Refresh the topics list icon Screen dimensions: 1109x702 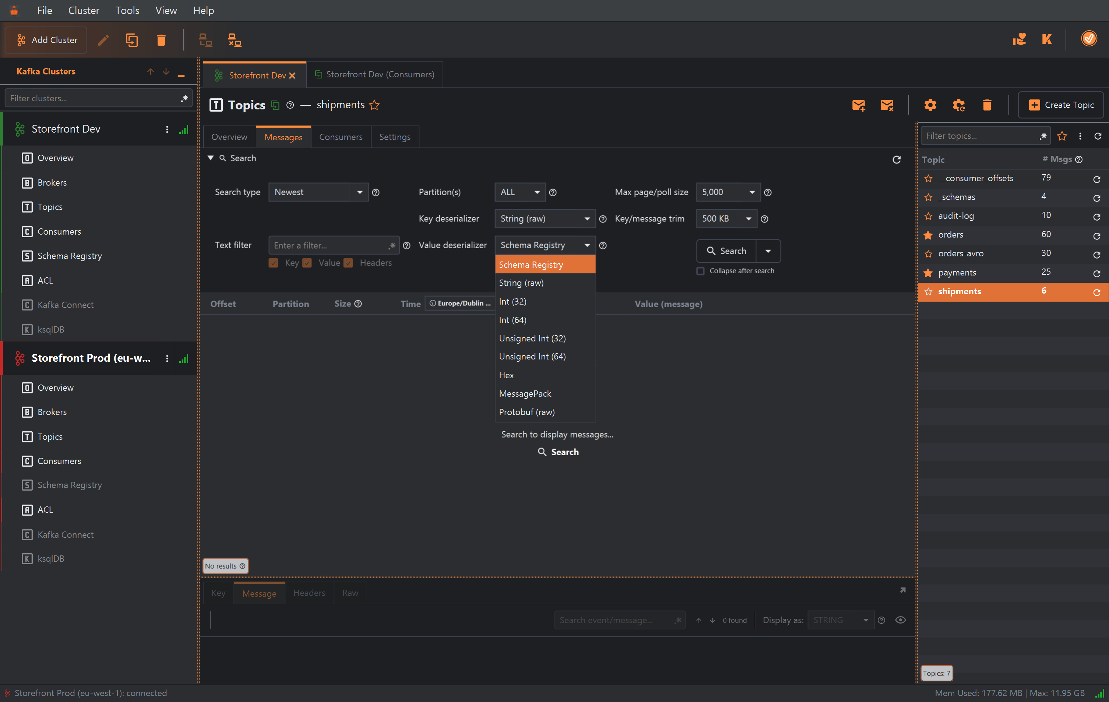[x=1098, y=136]
